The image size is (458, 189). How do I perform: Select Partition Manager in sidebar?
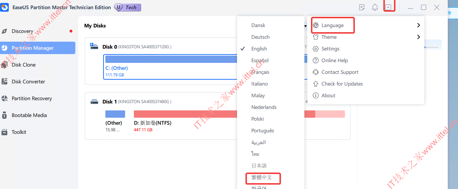[38, 48]
